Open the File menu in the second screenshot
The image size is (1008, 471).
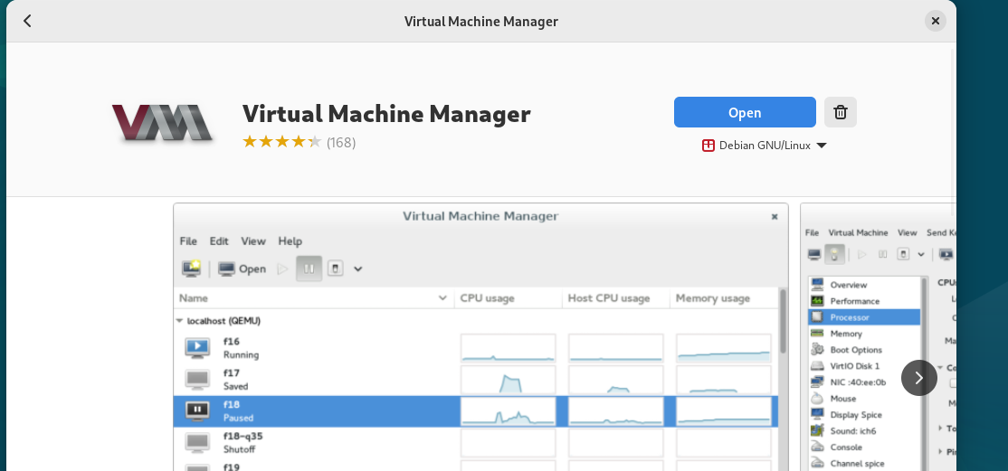tap(812, 232)
